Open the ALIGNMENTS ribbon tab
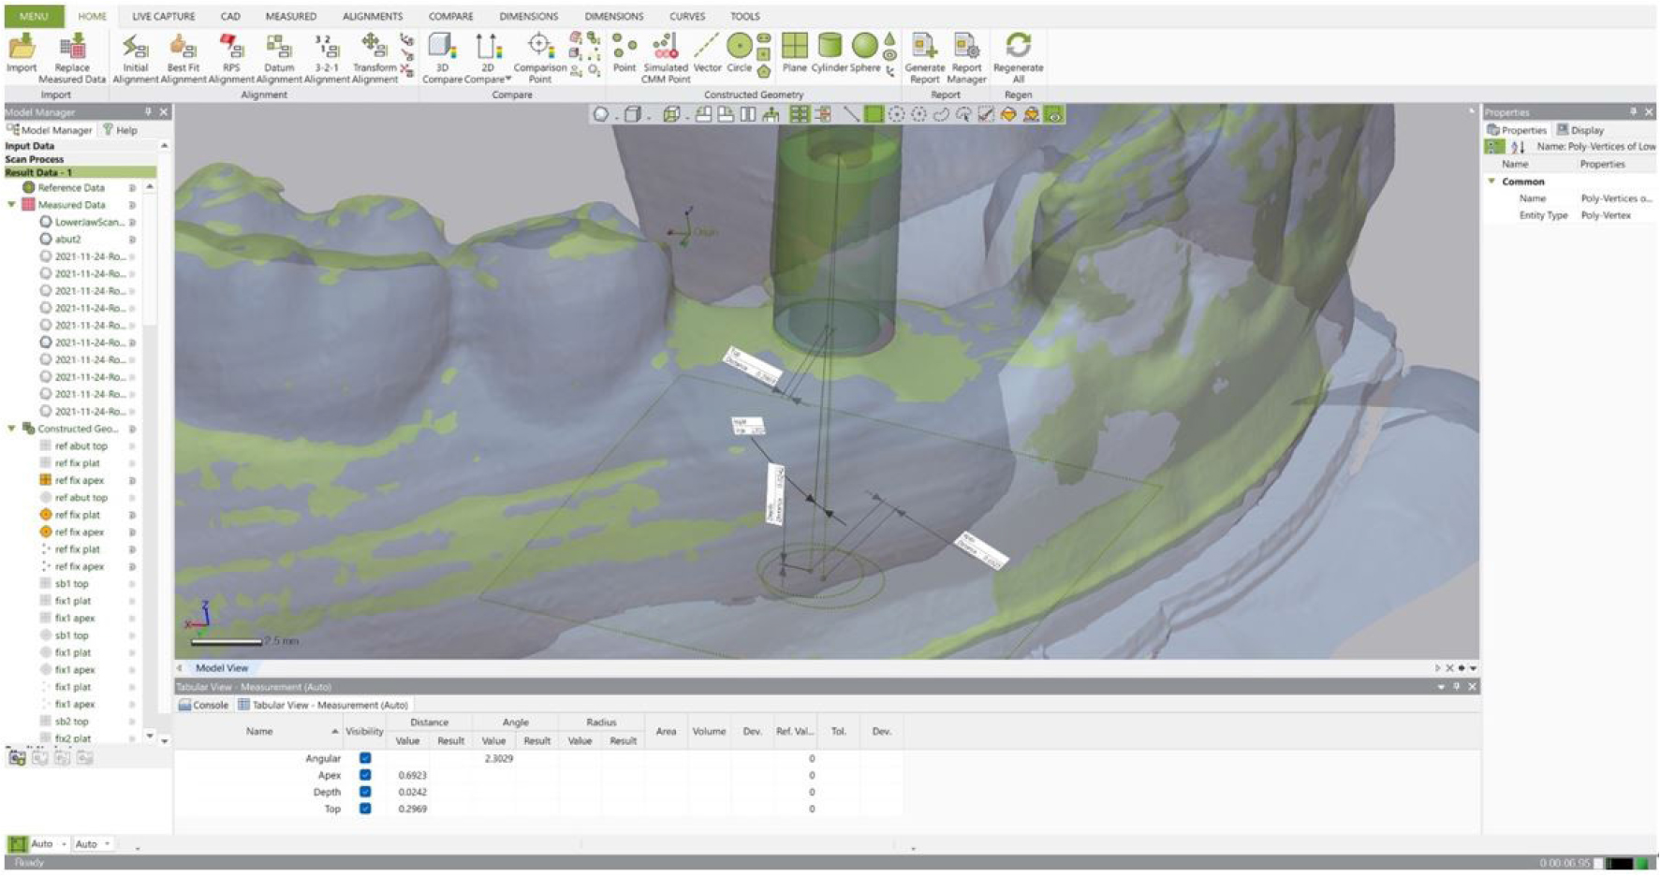The width and height of the screenshot is (1660, 876). [372, 16]
